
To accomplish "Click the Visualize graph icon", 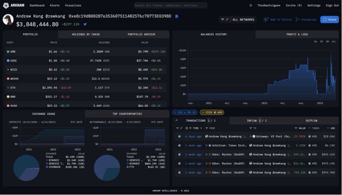I will click(x=298, y=20).
